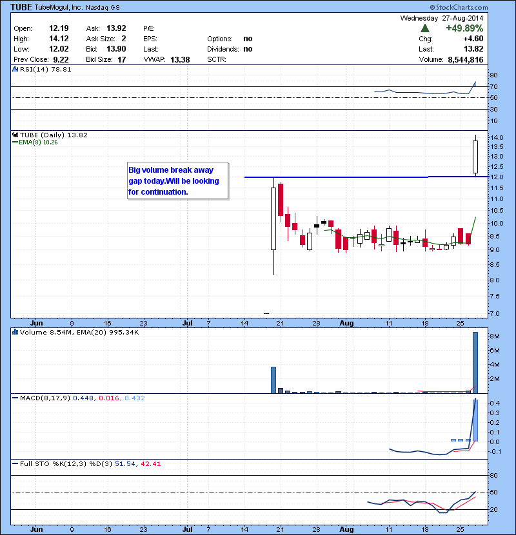Click the High value 14.12
The image size is (516, 535).
(x=59, y=39)
